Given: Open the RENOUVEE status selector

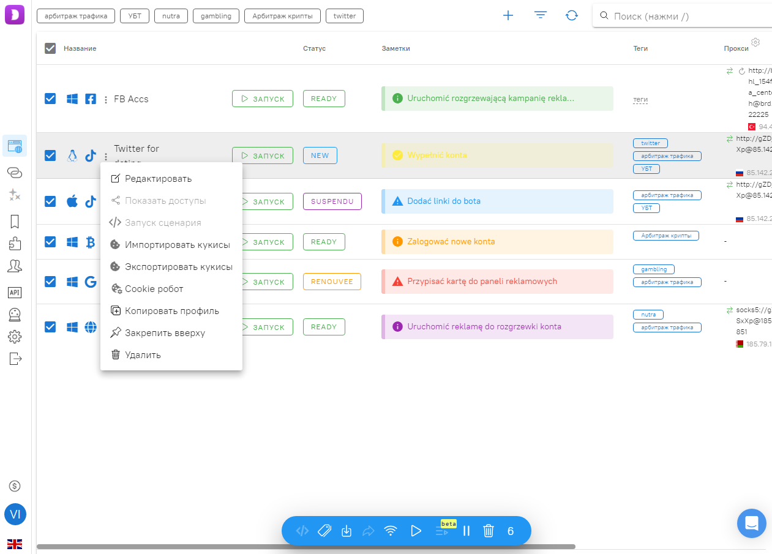Looking at the screenshot, I should click(332, 282).
